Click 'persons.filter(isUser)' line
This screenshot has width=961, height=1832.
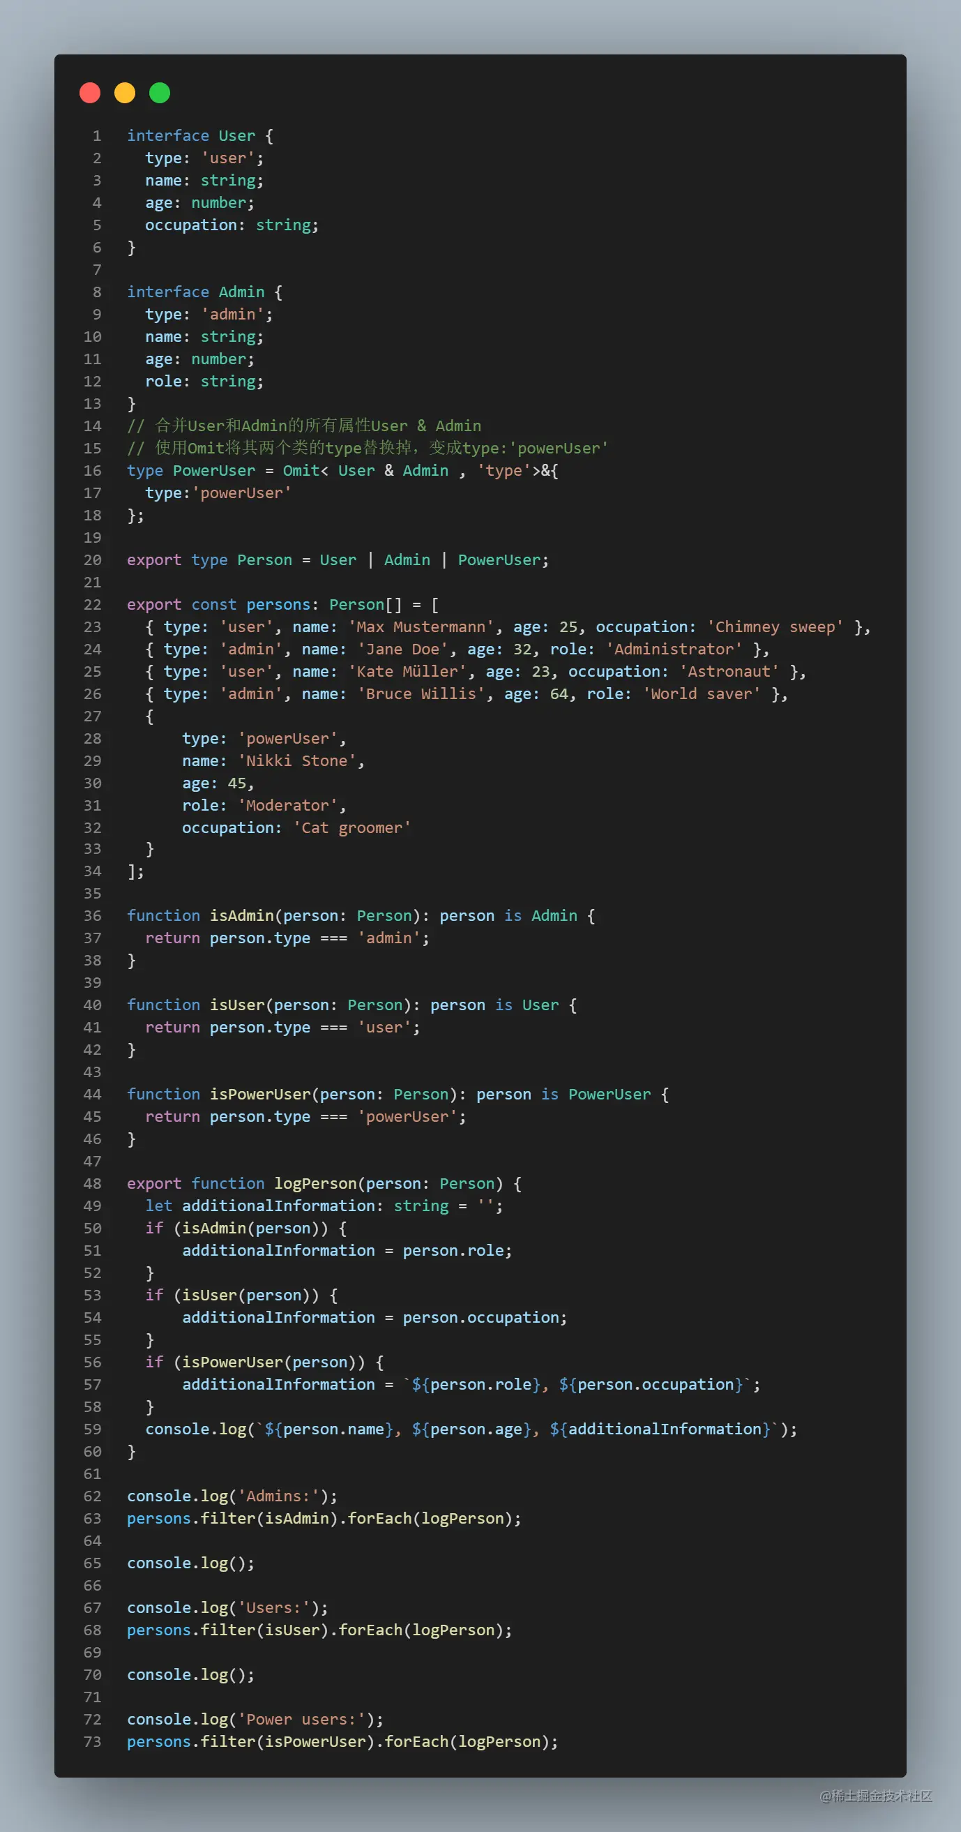click(x=320, y=1630)
